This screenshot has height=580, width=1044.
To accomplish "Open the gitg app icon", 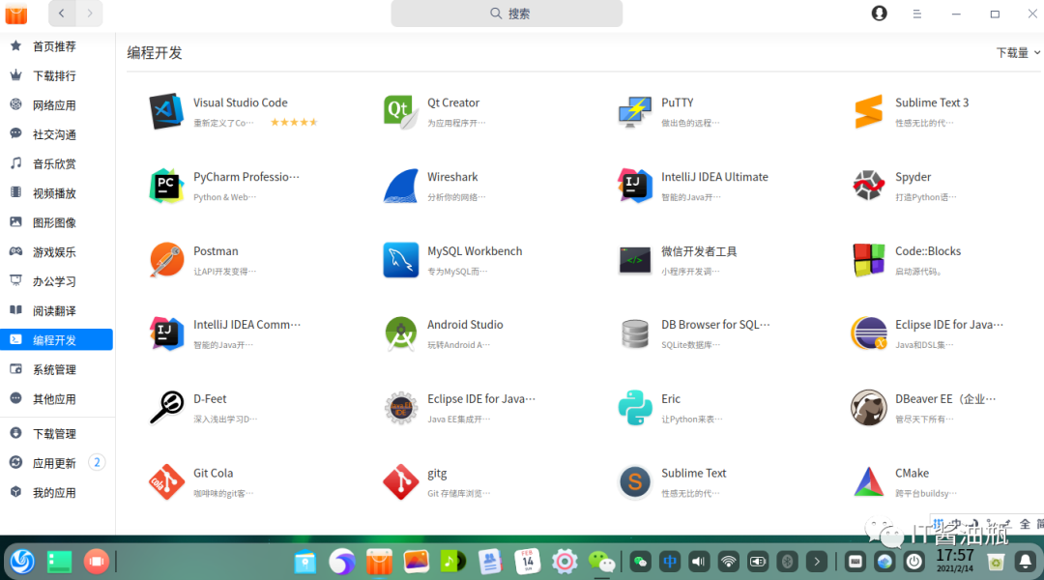I will coord(400,482).
